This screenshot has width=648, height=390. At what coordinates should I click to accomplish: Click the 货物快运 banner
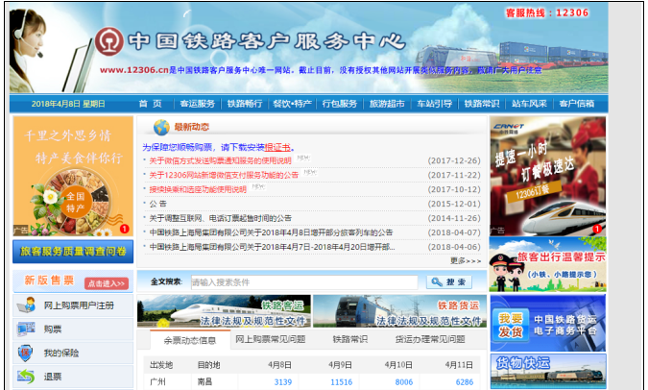point(548,372)
